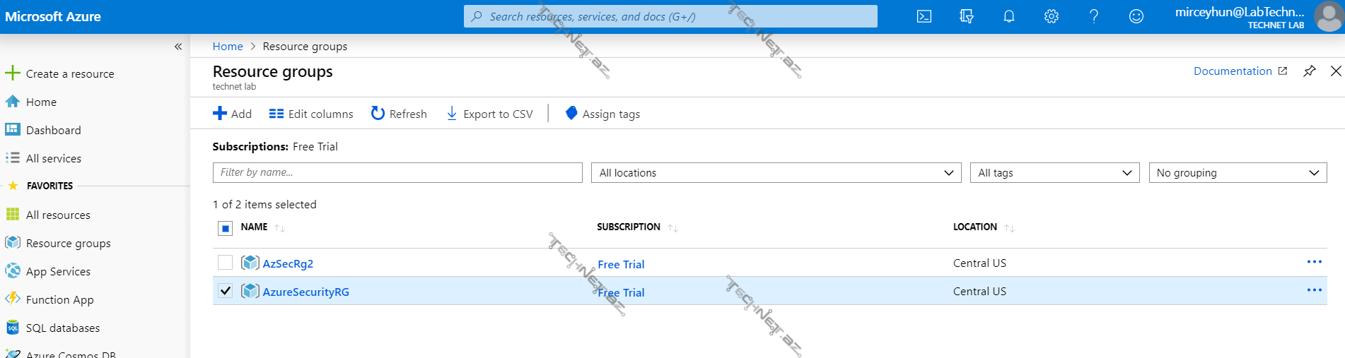
Task: Expand the All locations dropdown
Action: pyautogui.click(x=776, y=173)
